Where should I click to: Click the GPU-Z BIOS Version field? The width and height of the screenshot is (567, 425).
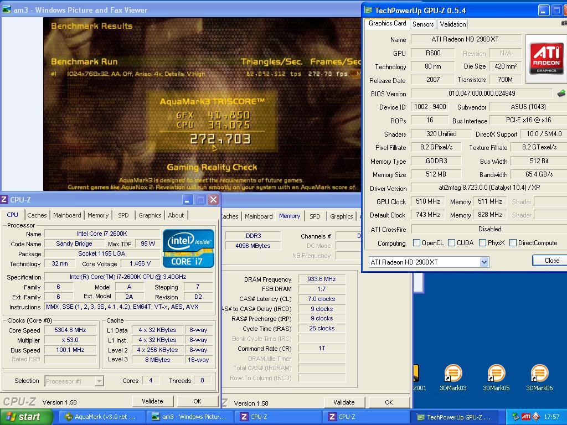click(x=482, y=94)
